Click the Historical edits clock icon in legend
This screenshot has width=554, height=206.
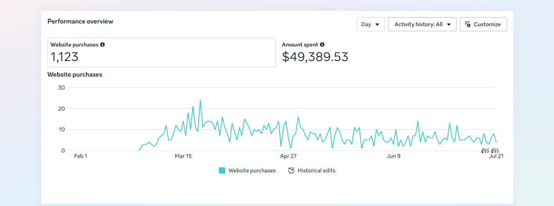click(x=291, y=170)
